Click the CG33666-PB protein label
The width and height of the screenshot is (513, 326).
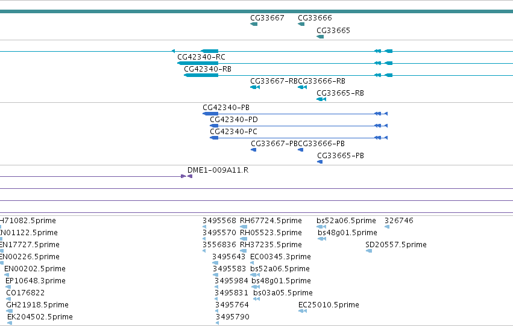tap(321, 144)
